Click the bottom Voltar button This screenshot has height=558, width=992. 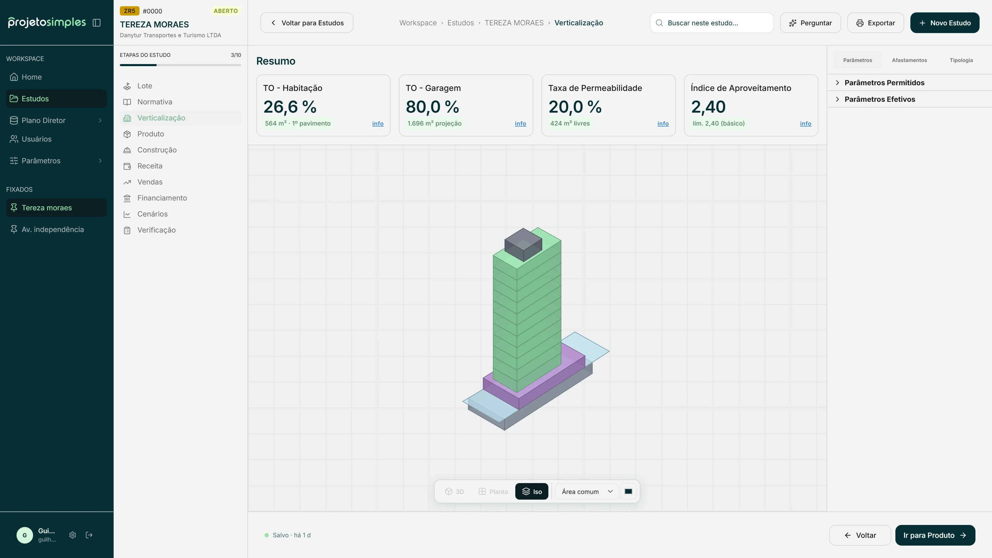[x=860, y=535]
